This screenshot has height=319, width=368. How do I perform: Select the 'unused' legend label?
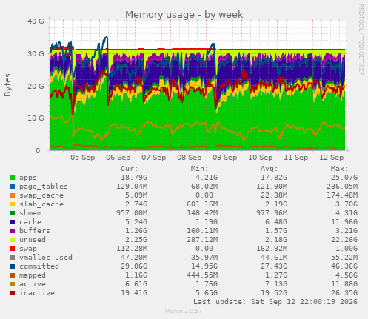pyautogui.click(x=33, y=240)
